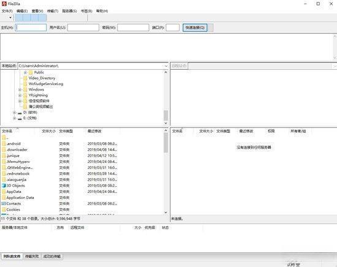The height and width of the screenshot is (267, 337).
Task: Open the 编辑(E) menu
Action: point(22,11)
